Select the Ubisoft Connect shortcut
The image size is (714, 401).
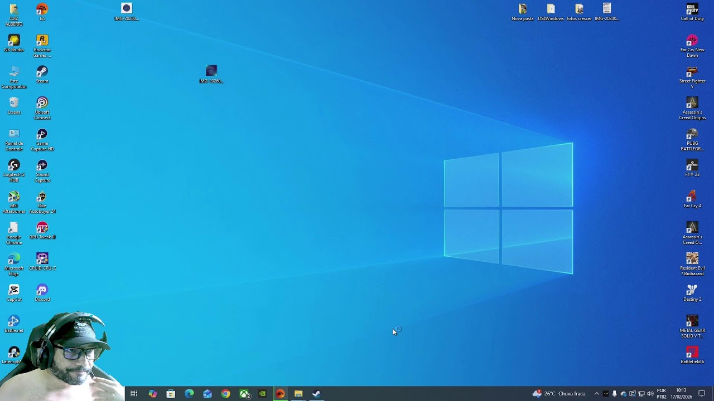tap(42, 109)
